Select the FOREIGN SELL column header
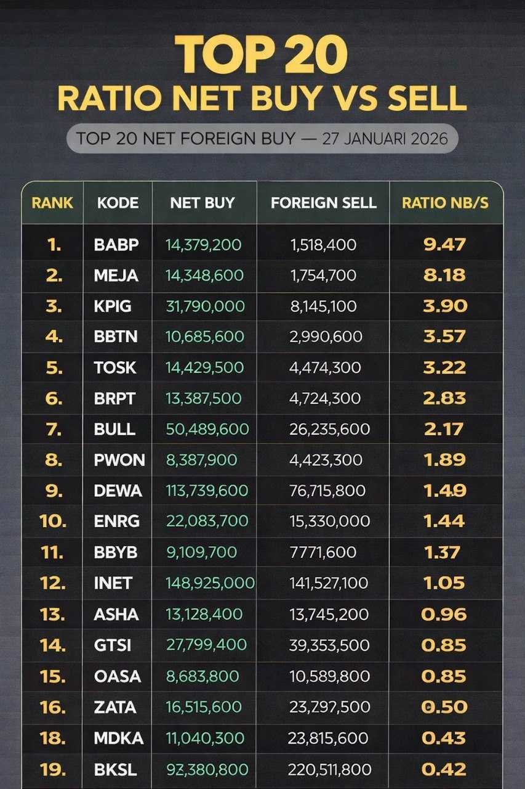This screenshot has width=525, height=789. point(324,203)
